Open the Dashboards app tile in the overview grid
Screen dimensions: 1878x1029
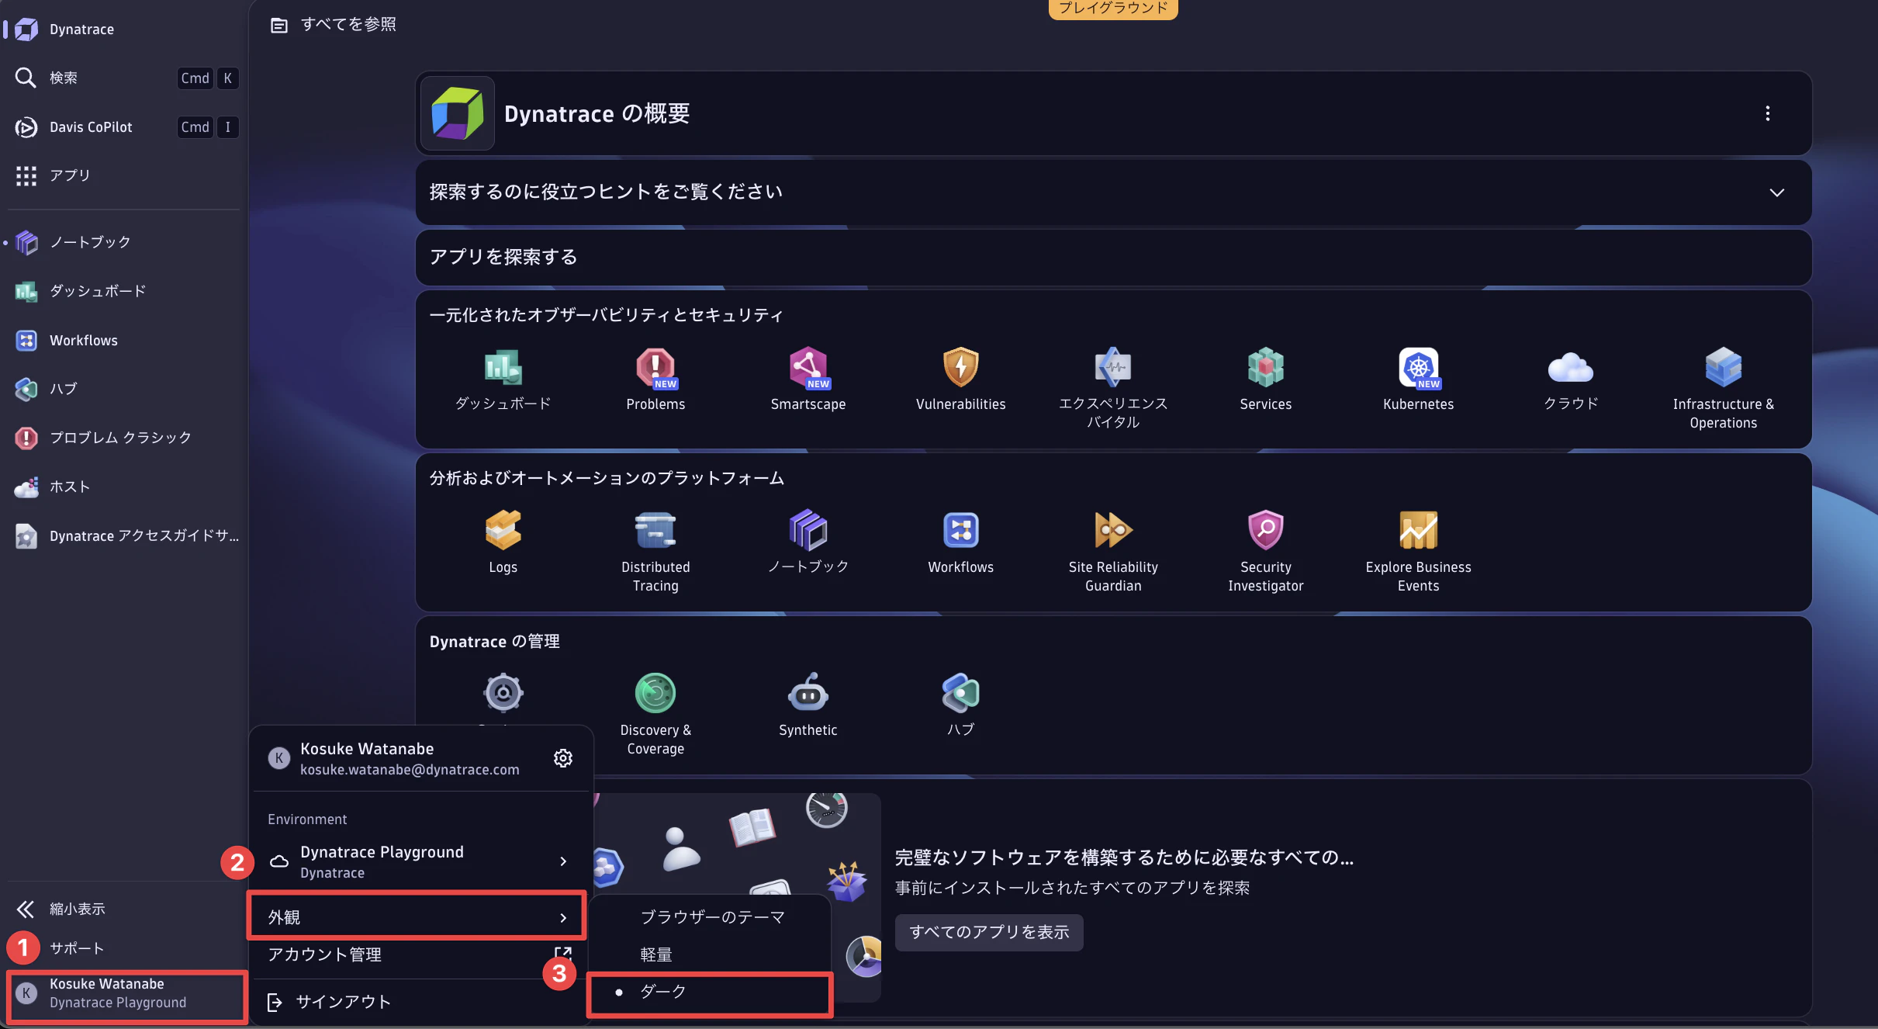tap(503, 379)
